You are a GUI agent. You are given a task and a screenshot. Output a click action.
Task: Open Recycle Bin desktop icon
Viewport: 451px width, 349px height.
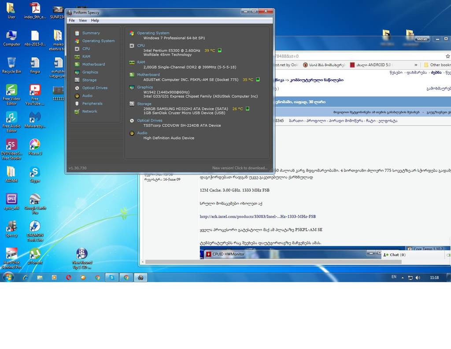pyautogui.click(x=11, y=65)
